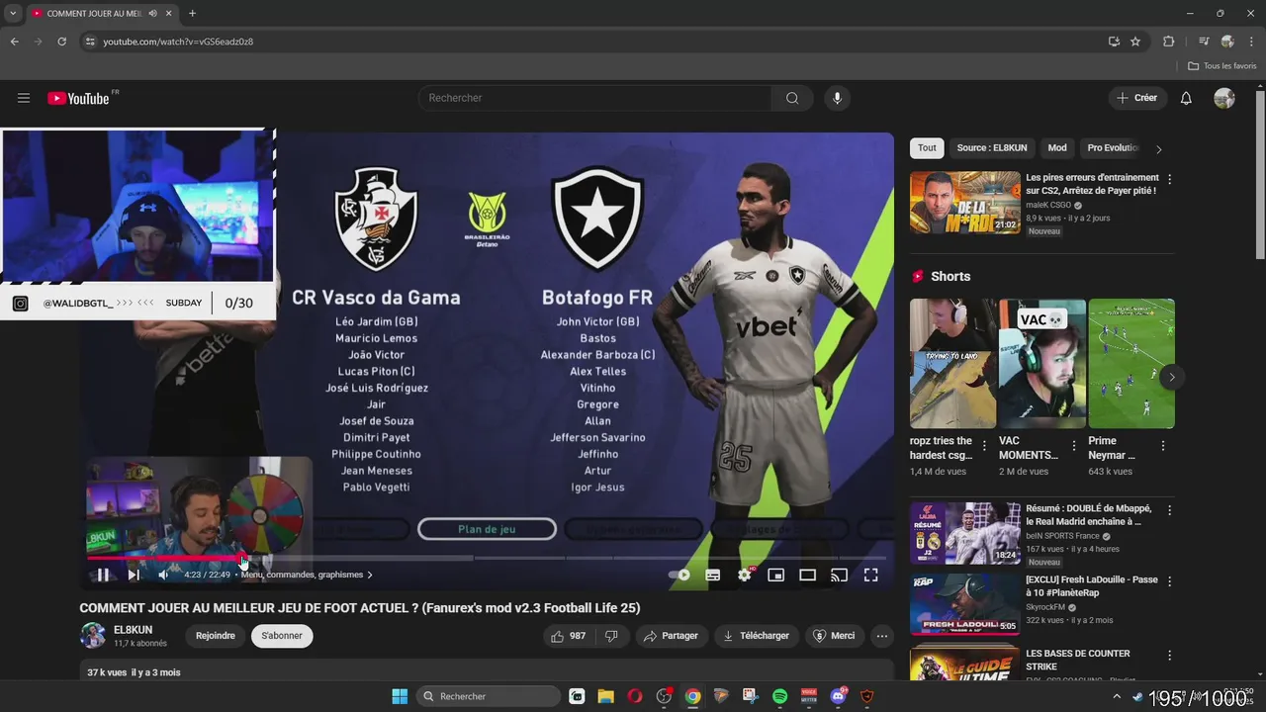Focus the YouTube Rechercher search field
Viewport: 1266px width, 712px height.
pos(595,98)
